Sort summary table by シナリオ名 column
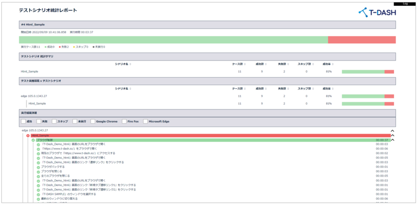 point(130,64)
